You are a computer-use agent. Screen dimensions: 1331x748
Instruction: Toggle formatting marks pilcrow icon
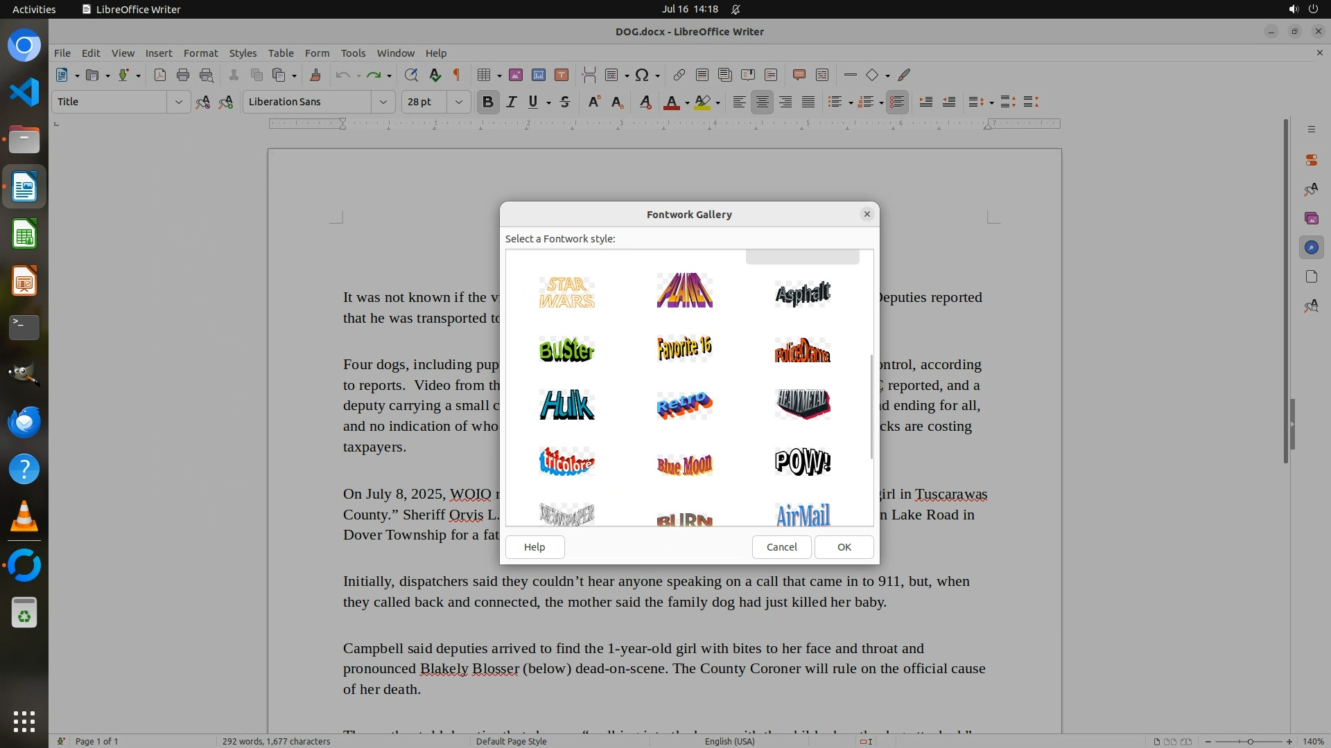tap(457, 75)
